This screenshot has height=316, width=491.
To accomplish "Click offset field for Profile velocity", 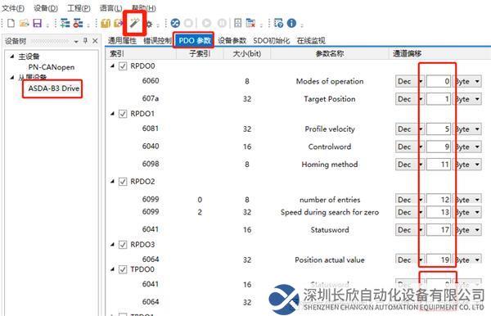I will tap(439, 129).
